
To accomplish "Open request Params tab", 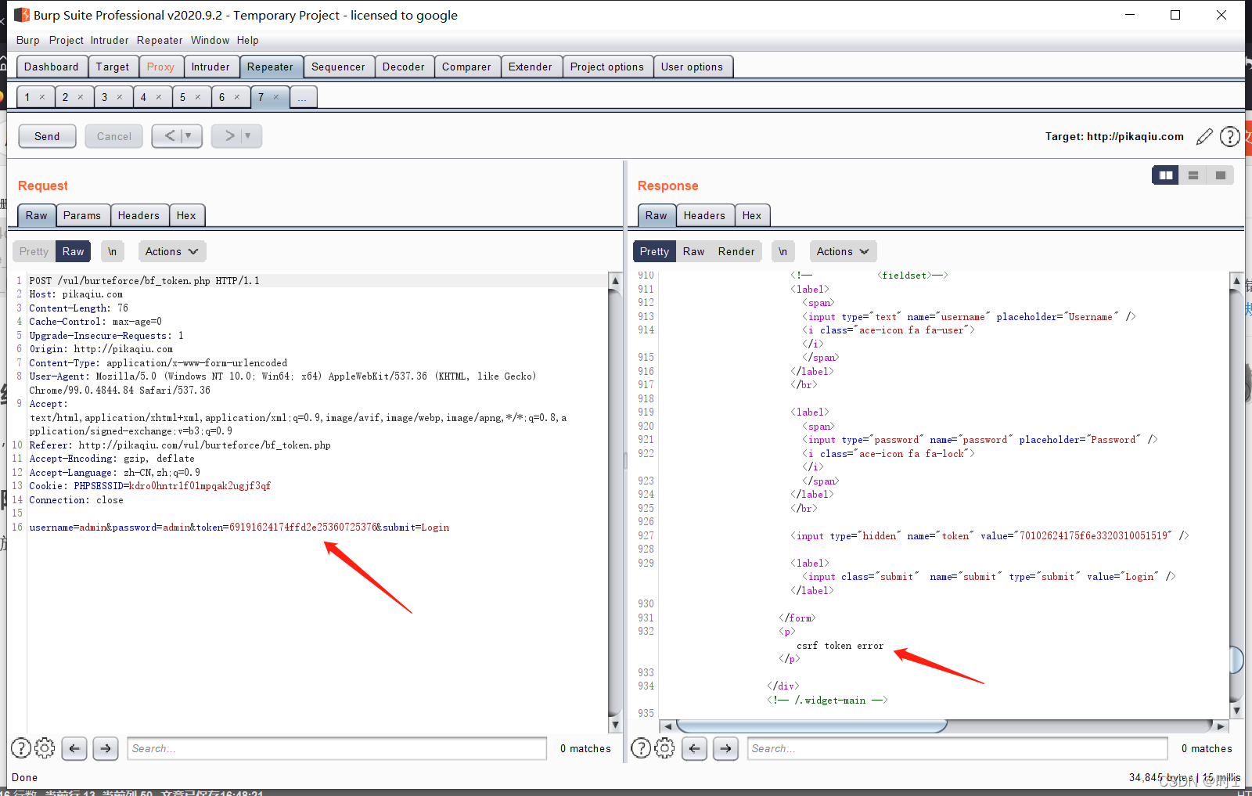I will (x=82, y=215).
